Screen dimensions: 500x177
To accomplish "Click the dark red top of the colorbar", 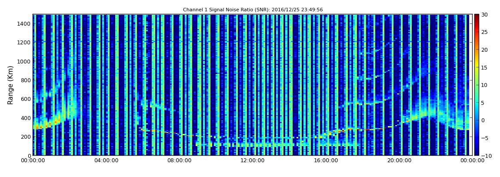I will click(x=477, y=16).
